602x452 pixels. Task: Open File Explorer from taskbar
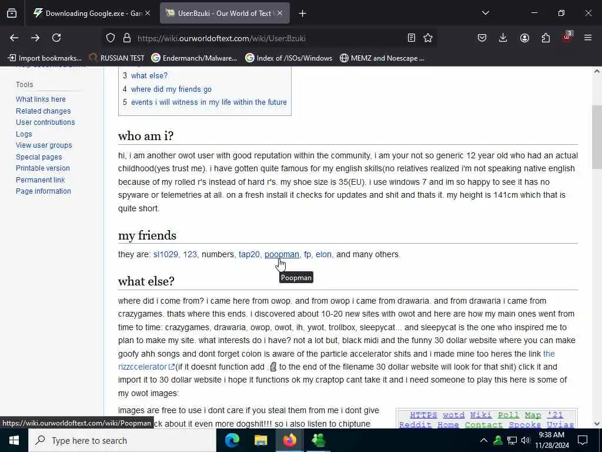click(260, 440)
